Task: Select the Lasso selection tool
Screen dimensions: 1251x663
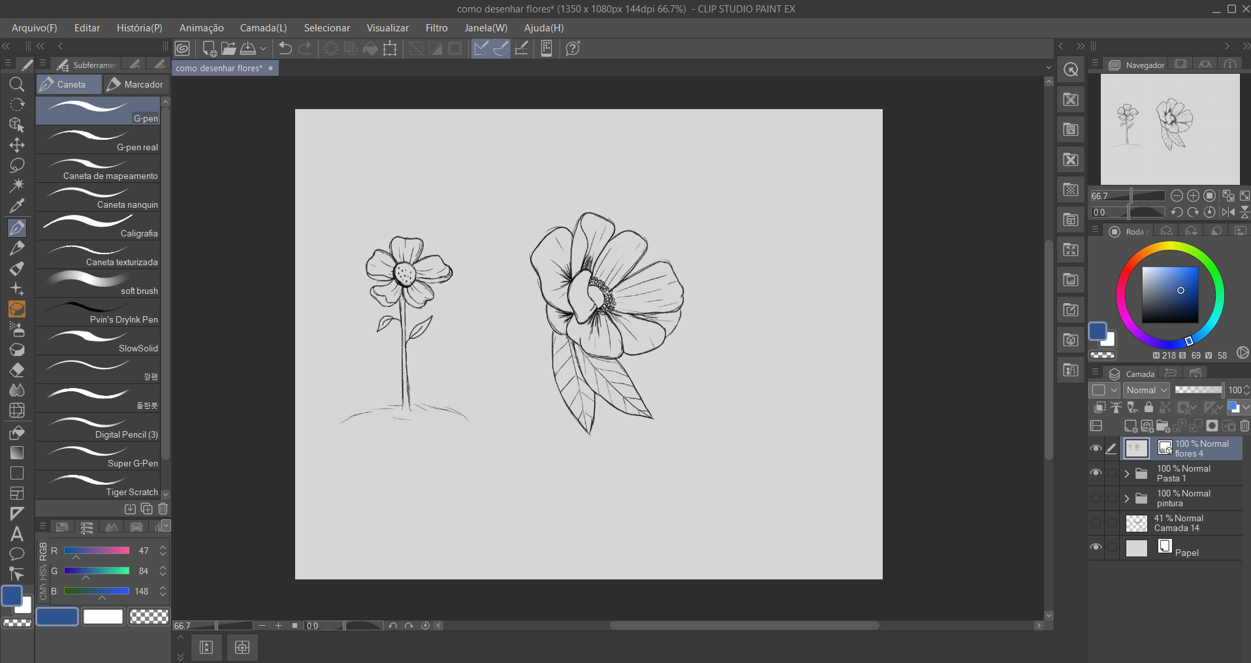Action: pyautogui.click(x=17, y=165)
